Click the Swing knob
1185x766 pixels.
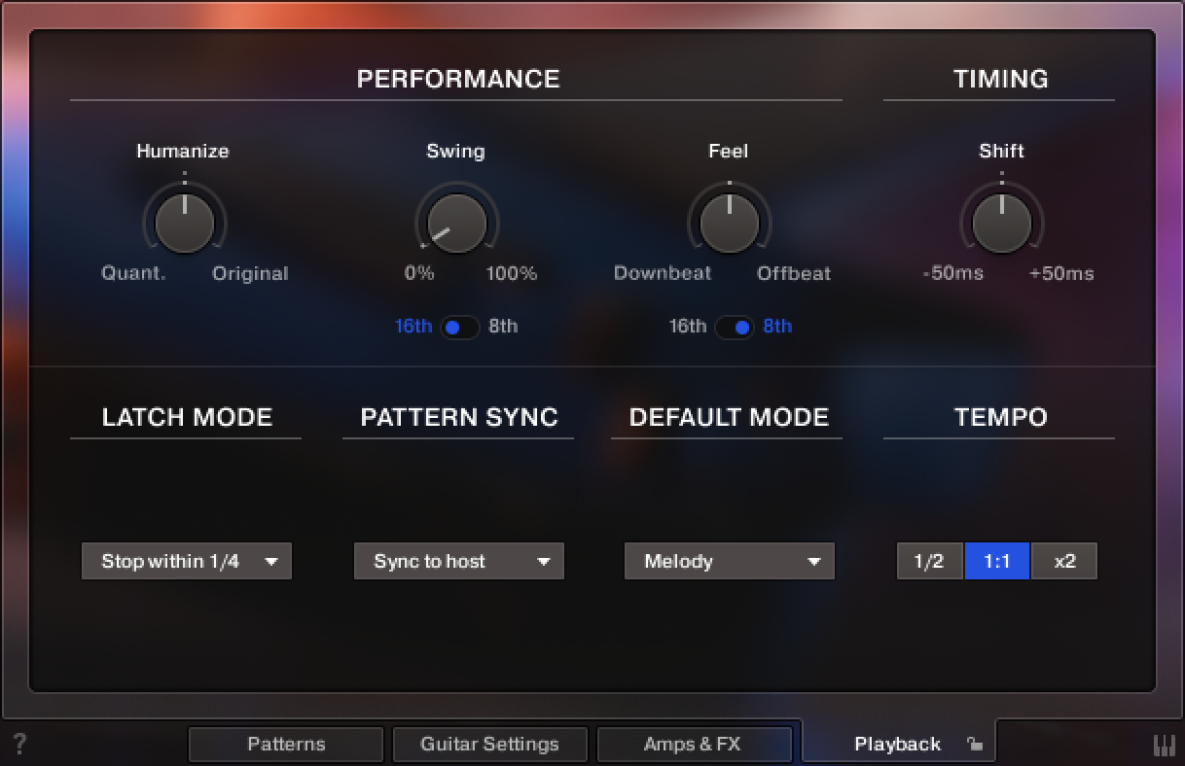point(456,223)
